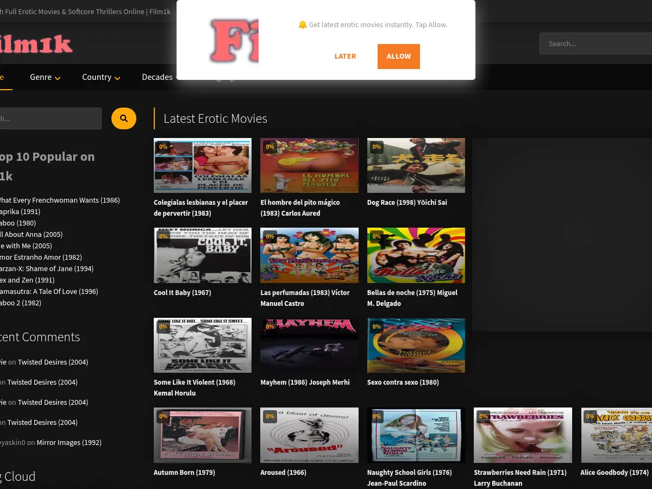
Task: Click the 0% badge on Aroused poster
Action: tap(270, 416)
